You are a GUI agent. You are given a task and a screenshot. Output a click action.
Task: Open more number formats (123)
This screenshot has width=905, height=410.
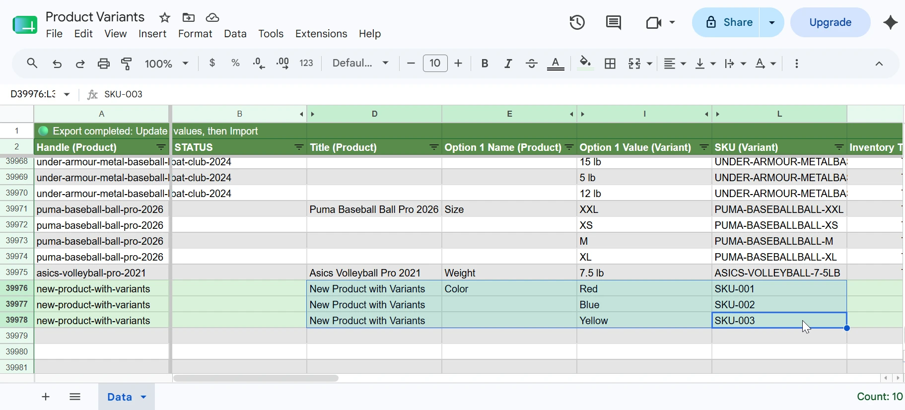[x=307, y=63]
